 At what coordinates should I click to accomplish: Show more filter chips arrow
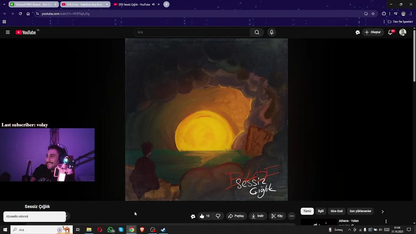pyautogui.click(x=383, y=212)
